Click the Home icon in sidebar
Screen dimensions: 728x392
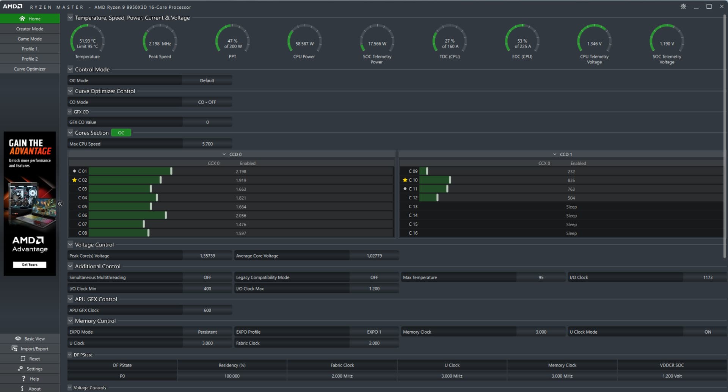[22, 19]
